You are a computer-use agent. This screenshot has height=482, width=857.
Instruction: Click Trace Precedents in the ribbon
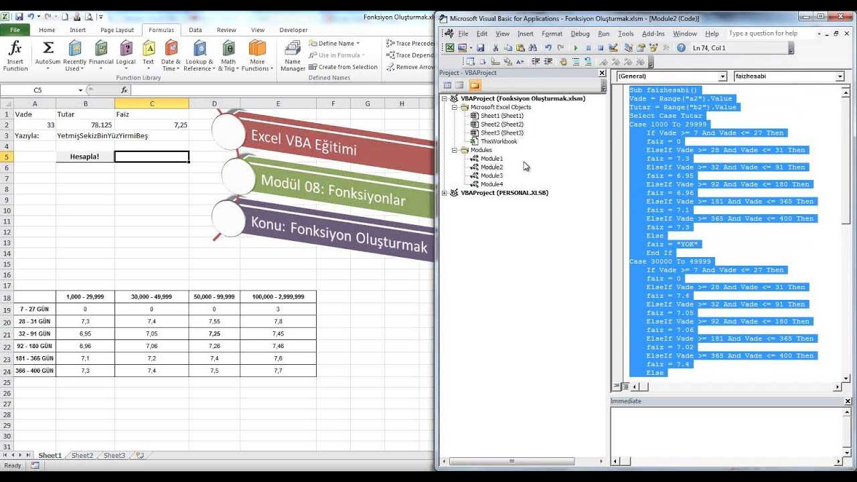(410, 44)
